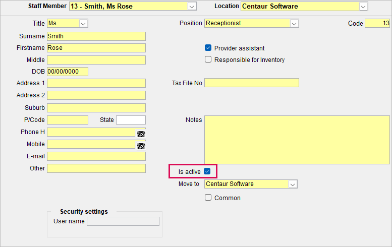The width and height of the screenshot is (392, 247).
Task: Click the phone icon beside Mobile
Action: pyautogui.click(x=141, y=146)
